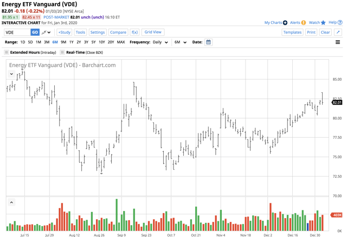The image size is (347, 237).
Task: Toggle the Grid View button
Action: [153, 33]
